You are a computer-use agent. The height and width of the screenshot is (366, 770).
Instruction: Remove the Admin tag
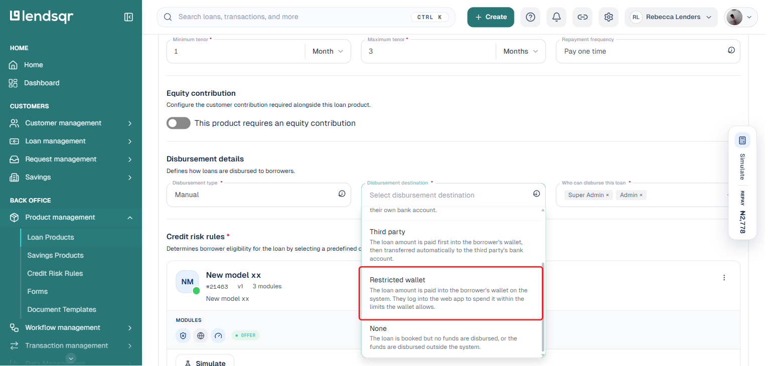point(641,195)
